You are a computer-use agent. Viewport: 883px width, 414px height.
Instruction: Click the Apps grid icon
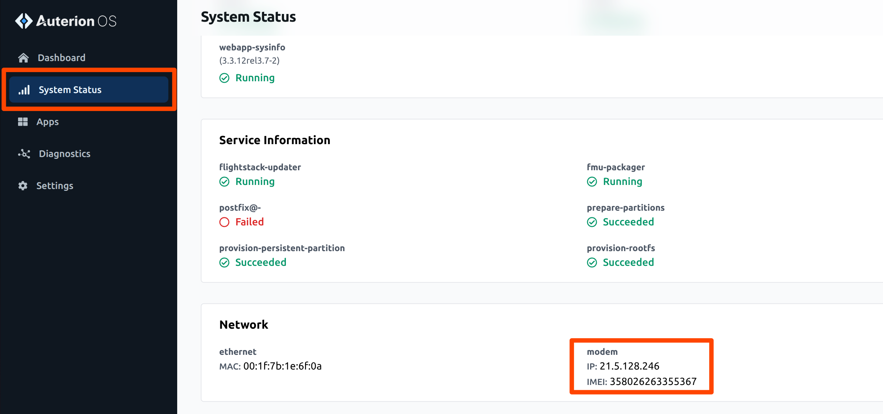tap(23, 122)
